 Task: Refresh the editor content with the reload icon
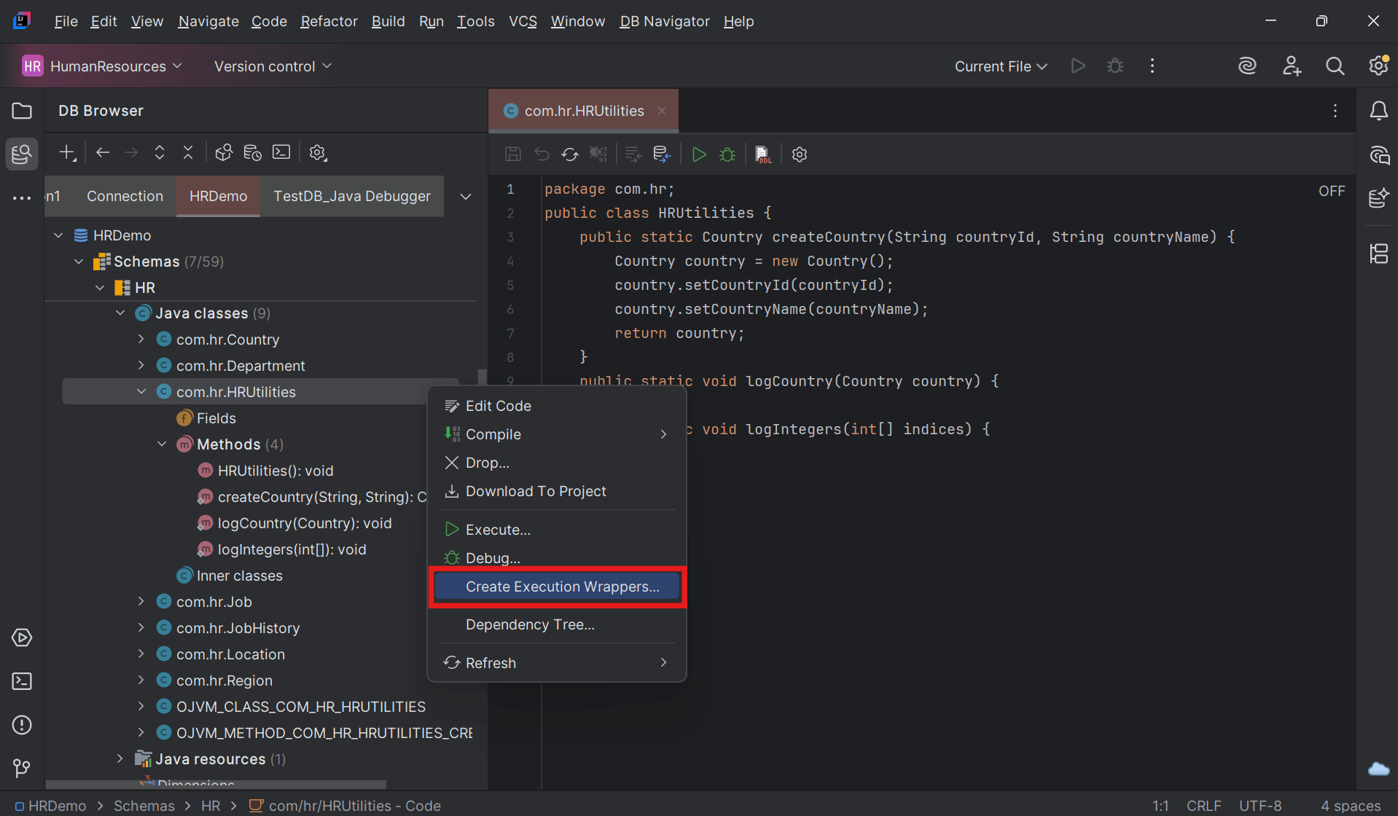(x=569, y=154)
